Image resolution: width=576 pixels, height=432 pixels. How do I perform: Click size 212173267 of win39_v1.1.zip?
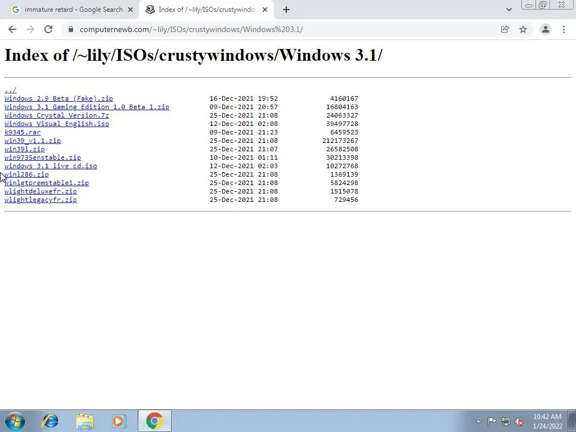[x=340, y=141]
